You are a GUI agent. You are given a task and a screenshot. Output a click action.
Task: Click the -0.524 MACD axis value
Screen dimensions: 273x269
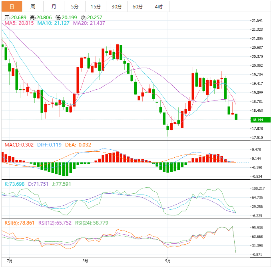[x=257, y=177]
